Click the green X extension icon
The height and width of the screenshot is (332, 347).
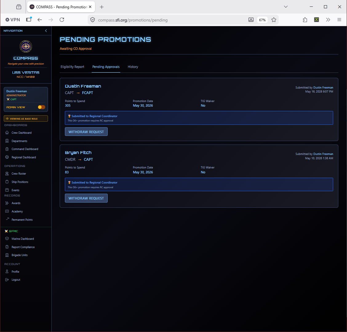click(317, 20)
